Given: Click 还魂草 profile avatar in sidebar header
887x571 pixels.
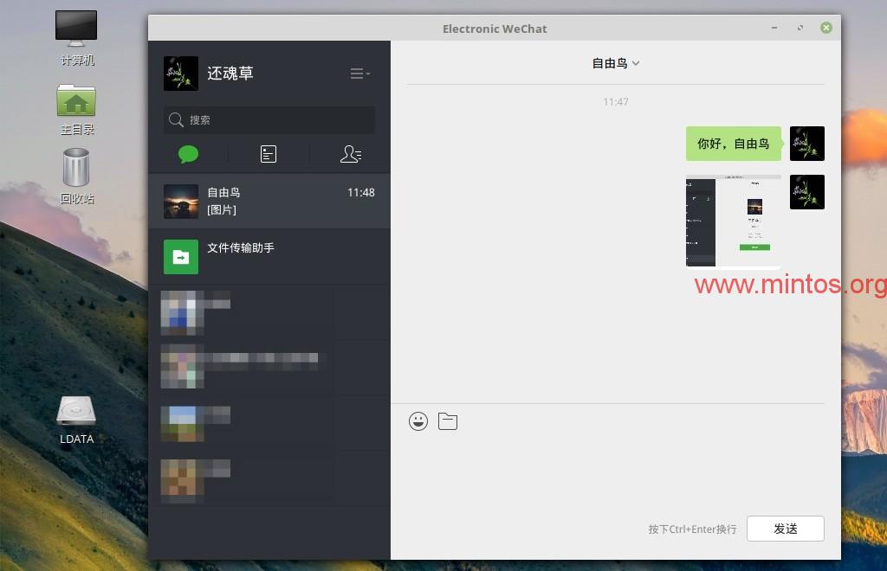Looking at the screenshot, I should [x=181, y=74].
